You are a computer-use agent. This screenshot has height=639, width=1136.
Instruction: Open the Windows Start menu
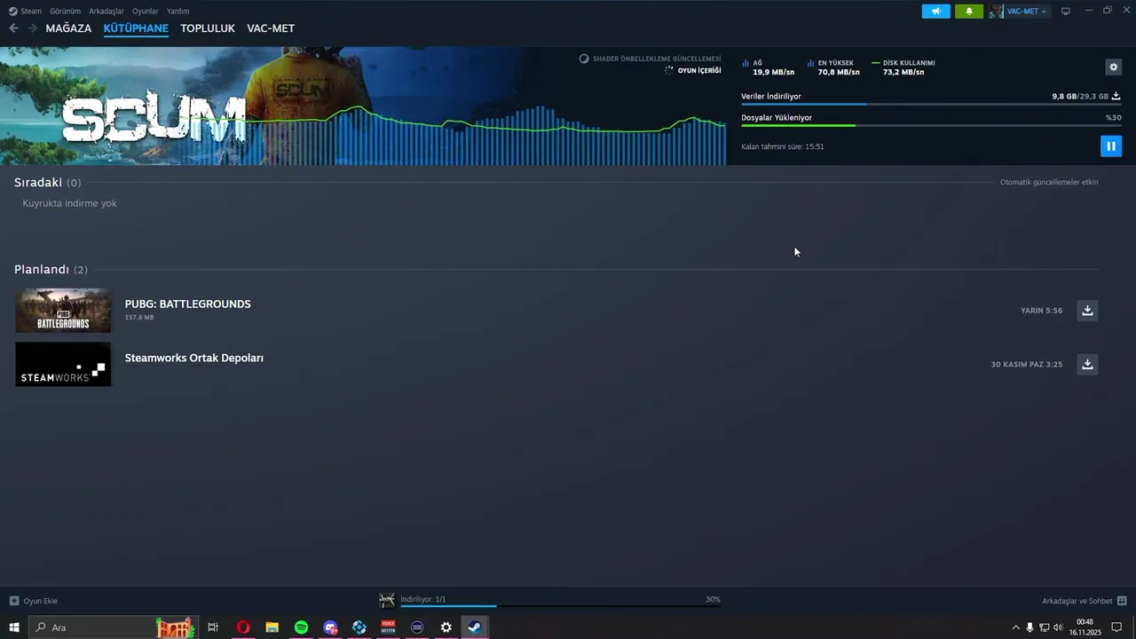pyautogui.click(x=14, y=627)
